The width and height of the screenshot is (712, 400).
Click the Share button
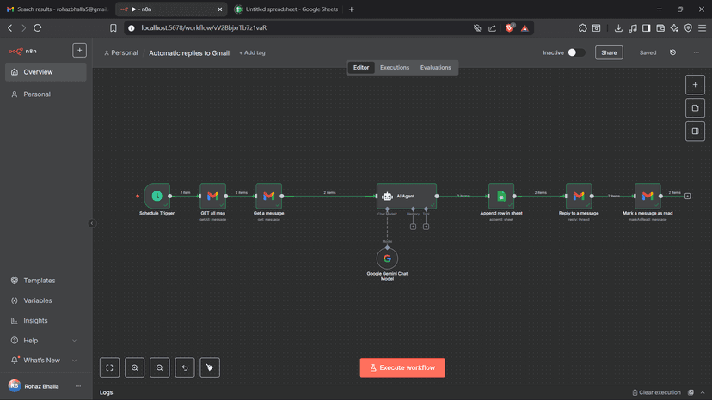click(609, 52)
